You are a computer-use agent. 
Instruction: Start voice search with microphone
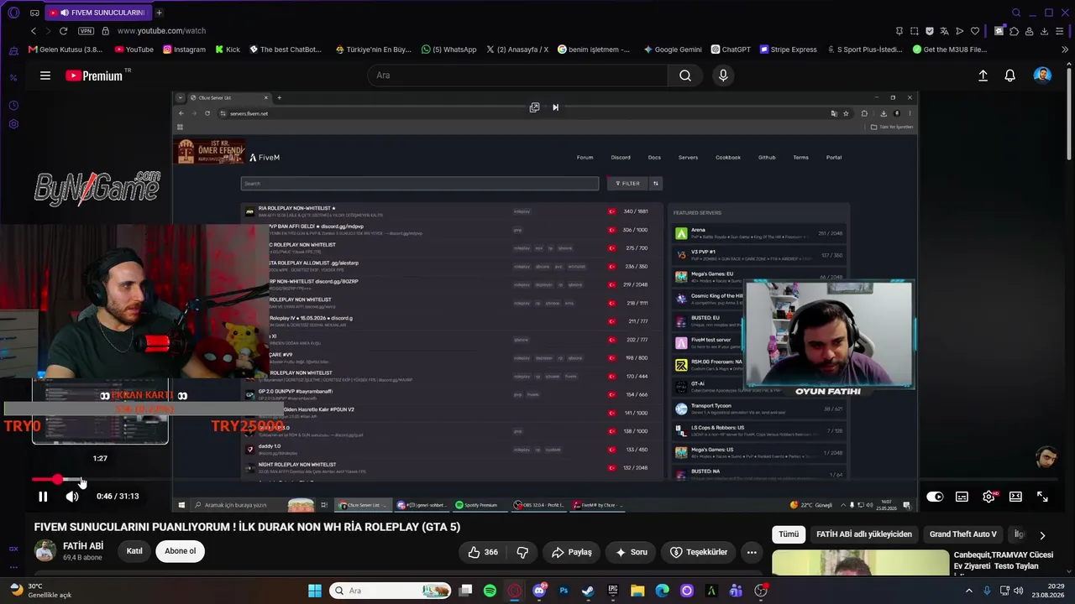[723, 75]
